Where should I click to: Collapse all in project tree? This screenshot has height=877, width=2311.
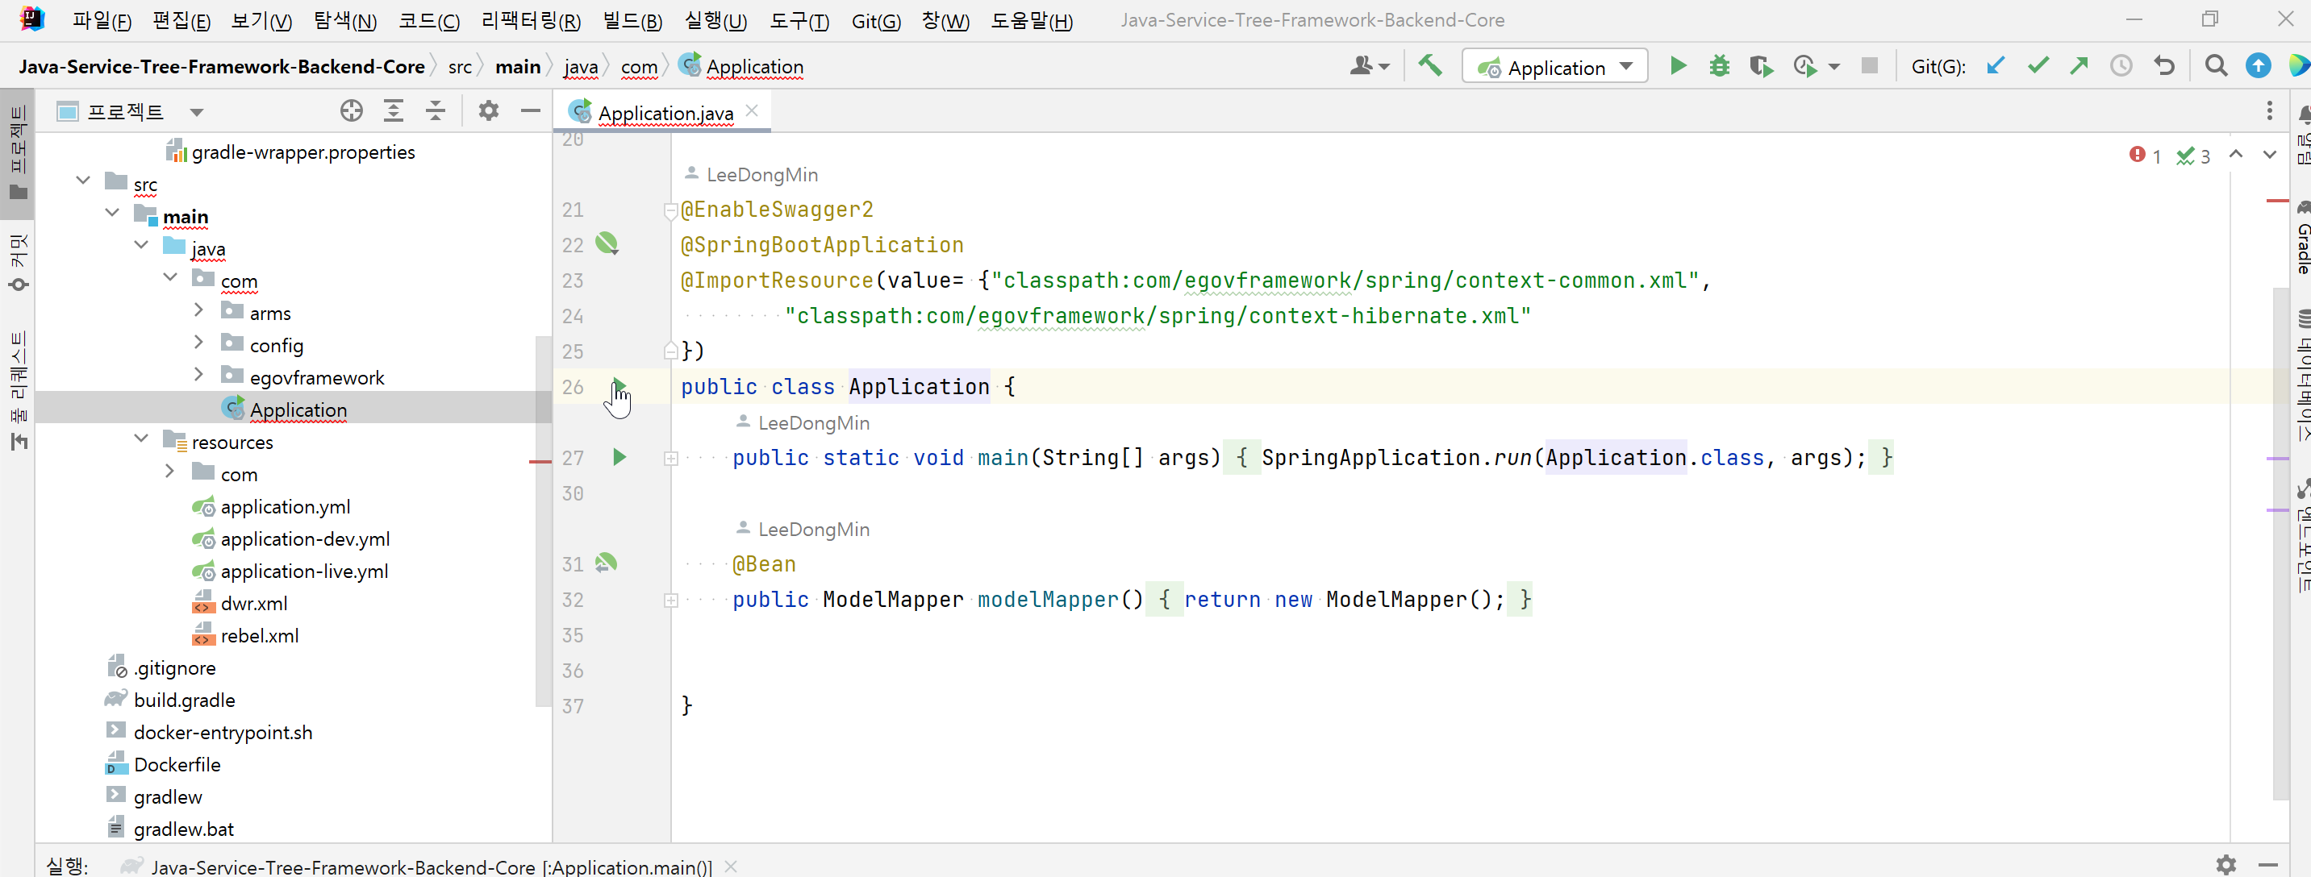(x=435, y=111)
